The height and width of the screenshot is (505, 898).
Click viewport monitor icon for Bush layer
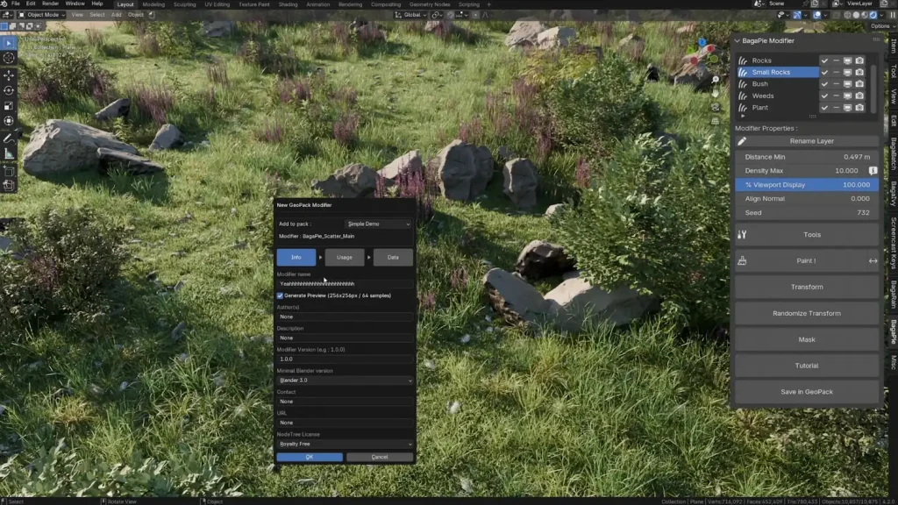click(x=848, y=84)
